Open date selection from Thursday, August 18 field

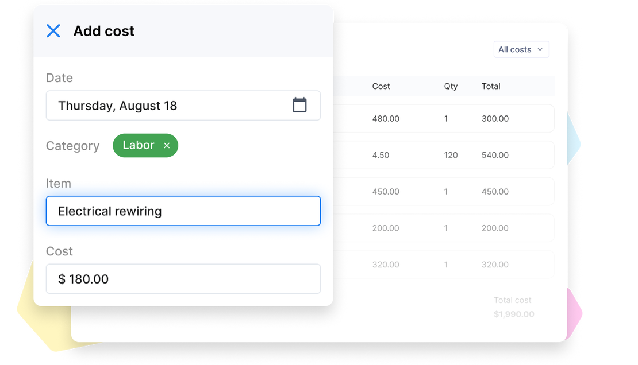coord(172,105)
